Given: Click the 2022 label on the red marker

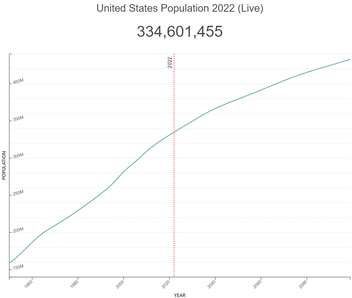Looking at the screenshot, I should point(170,63).
